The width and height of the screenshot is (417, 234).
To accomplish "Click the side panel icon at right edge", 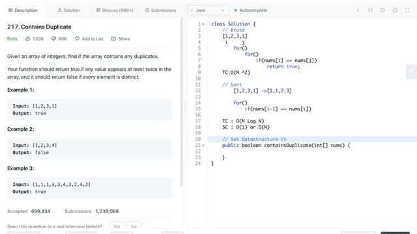I will [411, 72].
